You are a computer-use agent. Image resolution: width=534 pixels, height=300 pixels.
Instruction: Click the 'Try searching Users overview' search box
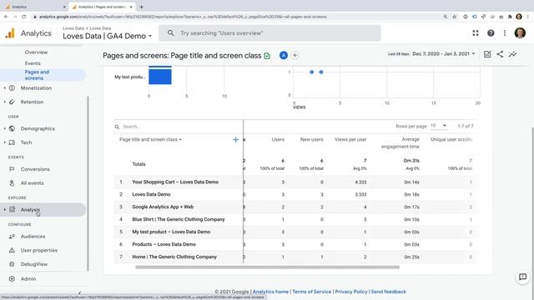pyautogui.click(x=270, y=33)
